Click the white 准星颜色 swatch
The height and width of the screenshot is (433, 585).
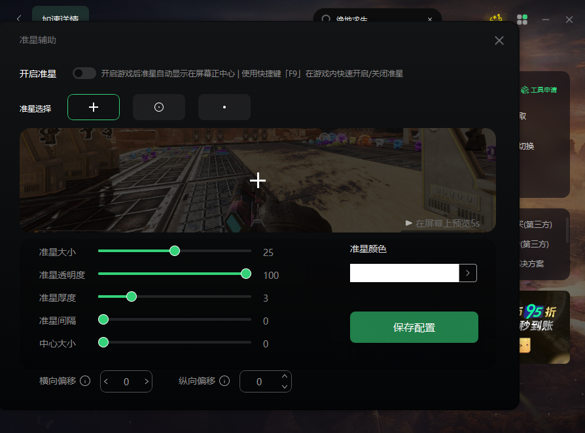(404, 273)
